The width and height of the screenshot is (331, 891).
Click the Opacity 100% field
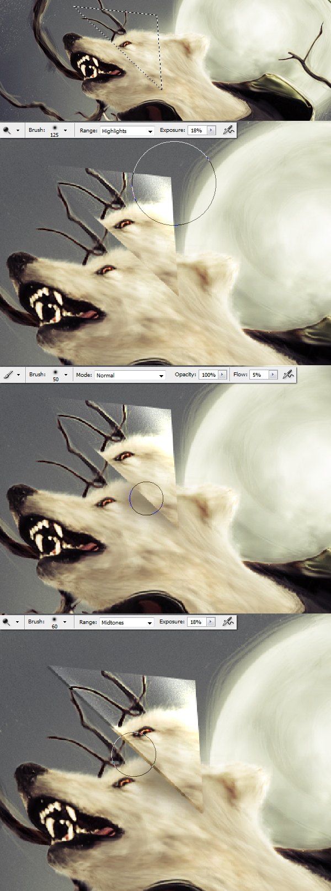(209, 375)
